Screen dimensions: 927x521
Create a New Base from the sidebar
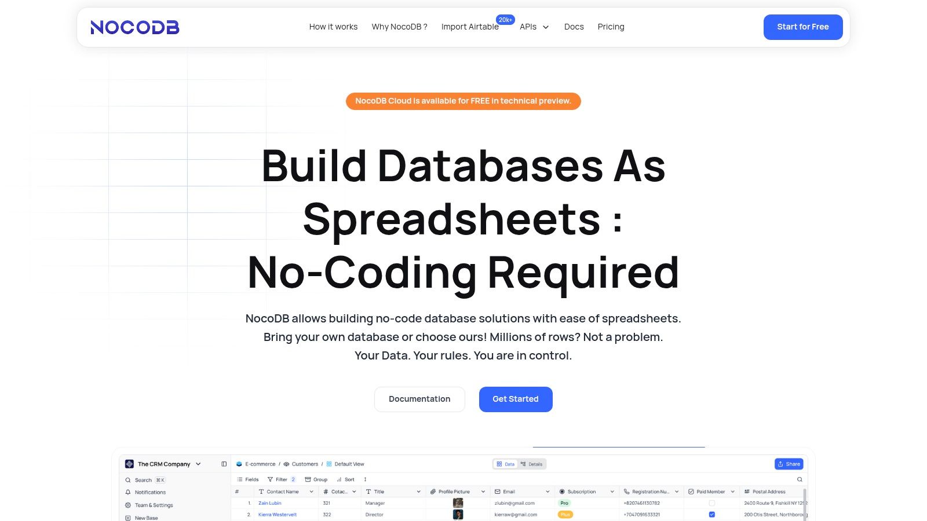[147, 518]
